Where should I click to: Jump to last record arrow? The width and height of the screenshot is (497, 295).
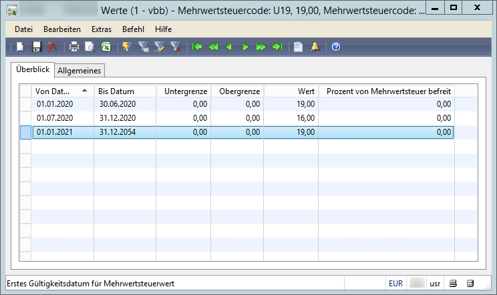pyautogui.click(x=277, y=47)
